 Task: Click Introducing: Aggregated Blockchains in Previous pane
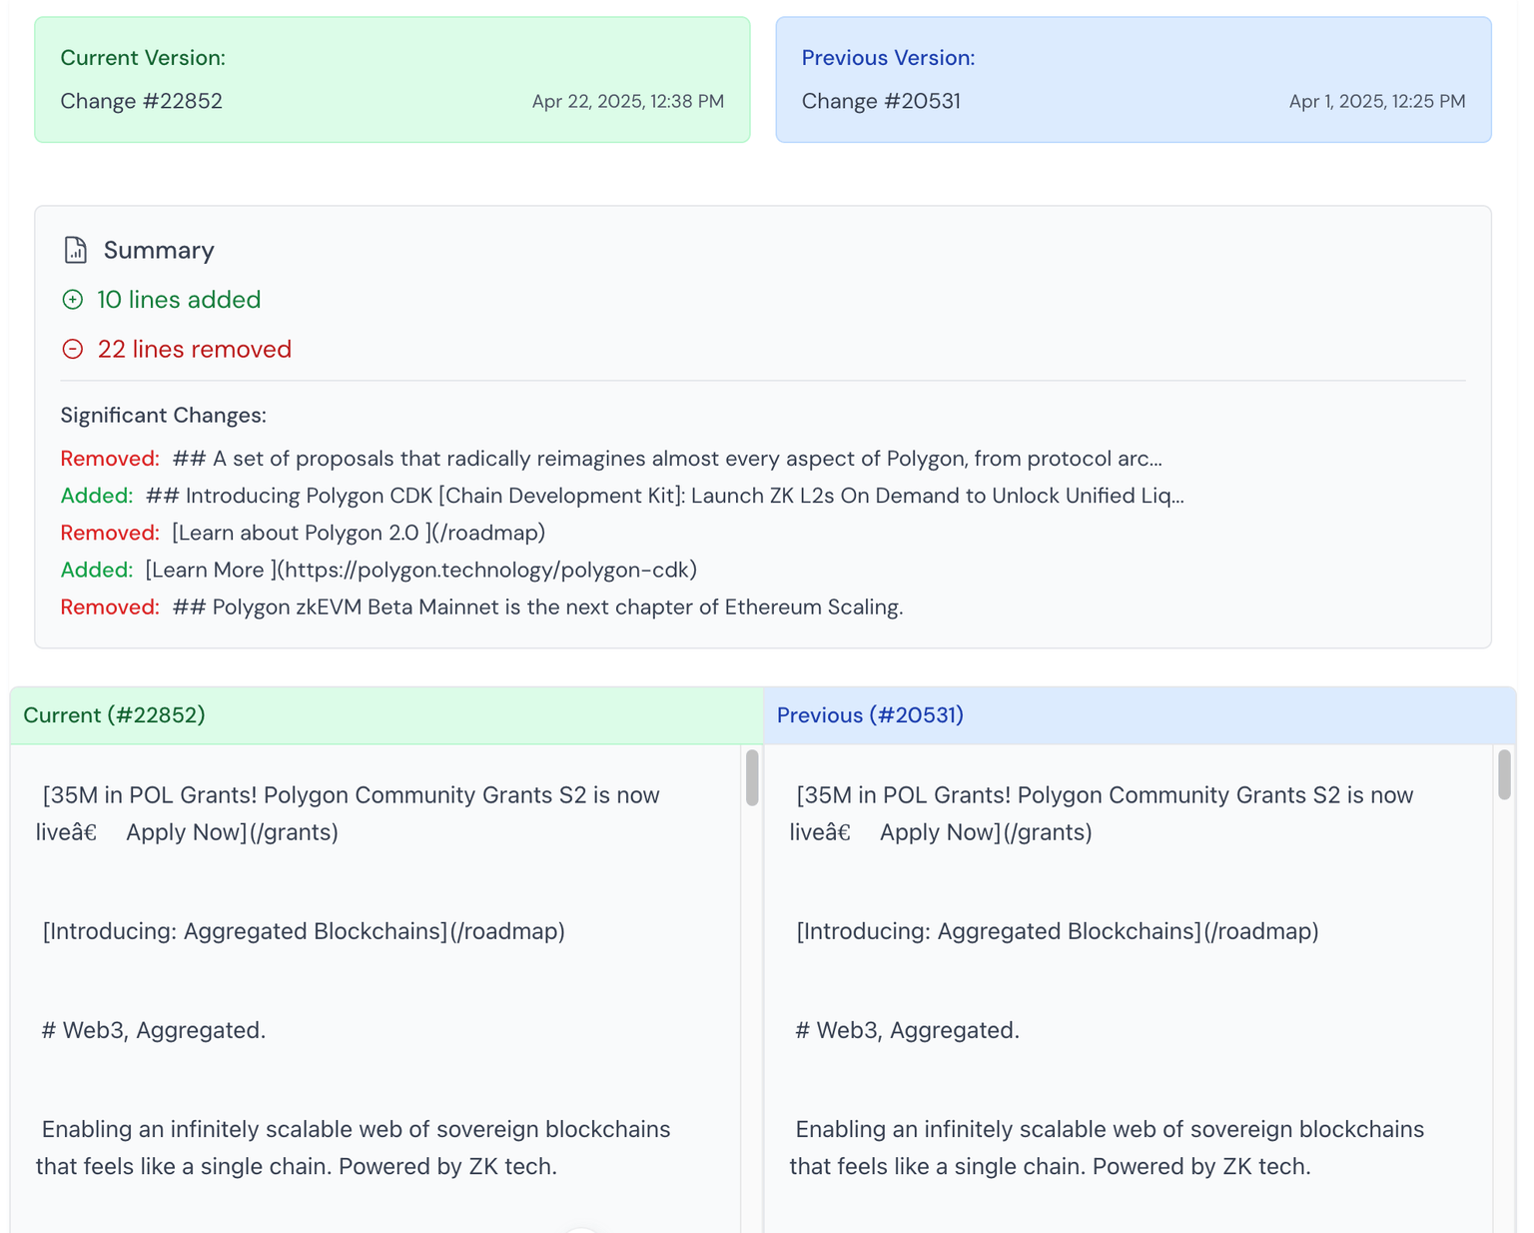tap(1058, 931)
